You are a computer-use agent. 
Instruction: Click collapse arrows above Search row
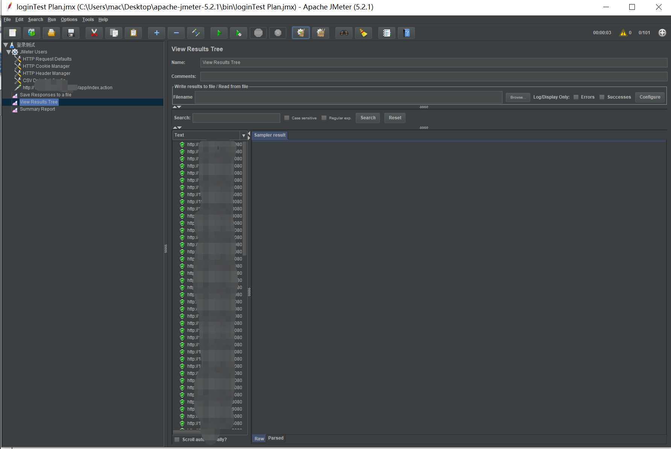click(x=177, y=107)
